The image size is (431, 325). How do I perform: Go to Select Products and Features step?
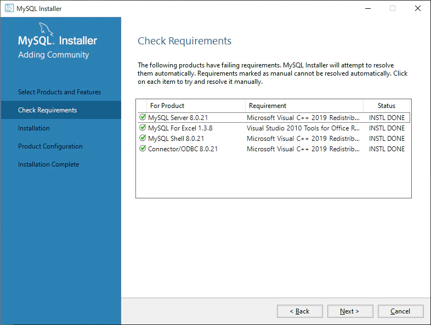click(x=59, y=92)
